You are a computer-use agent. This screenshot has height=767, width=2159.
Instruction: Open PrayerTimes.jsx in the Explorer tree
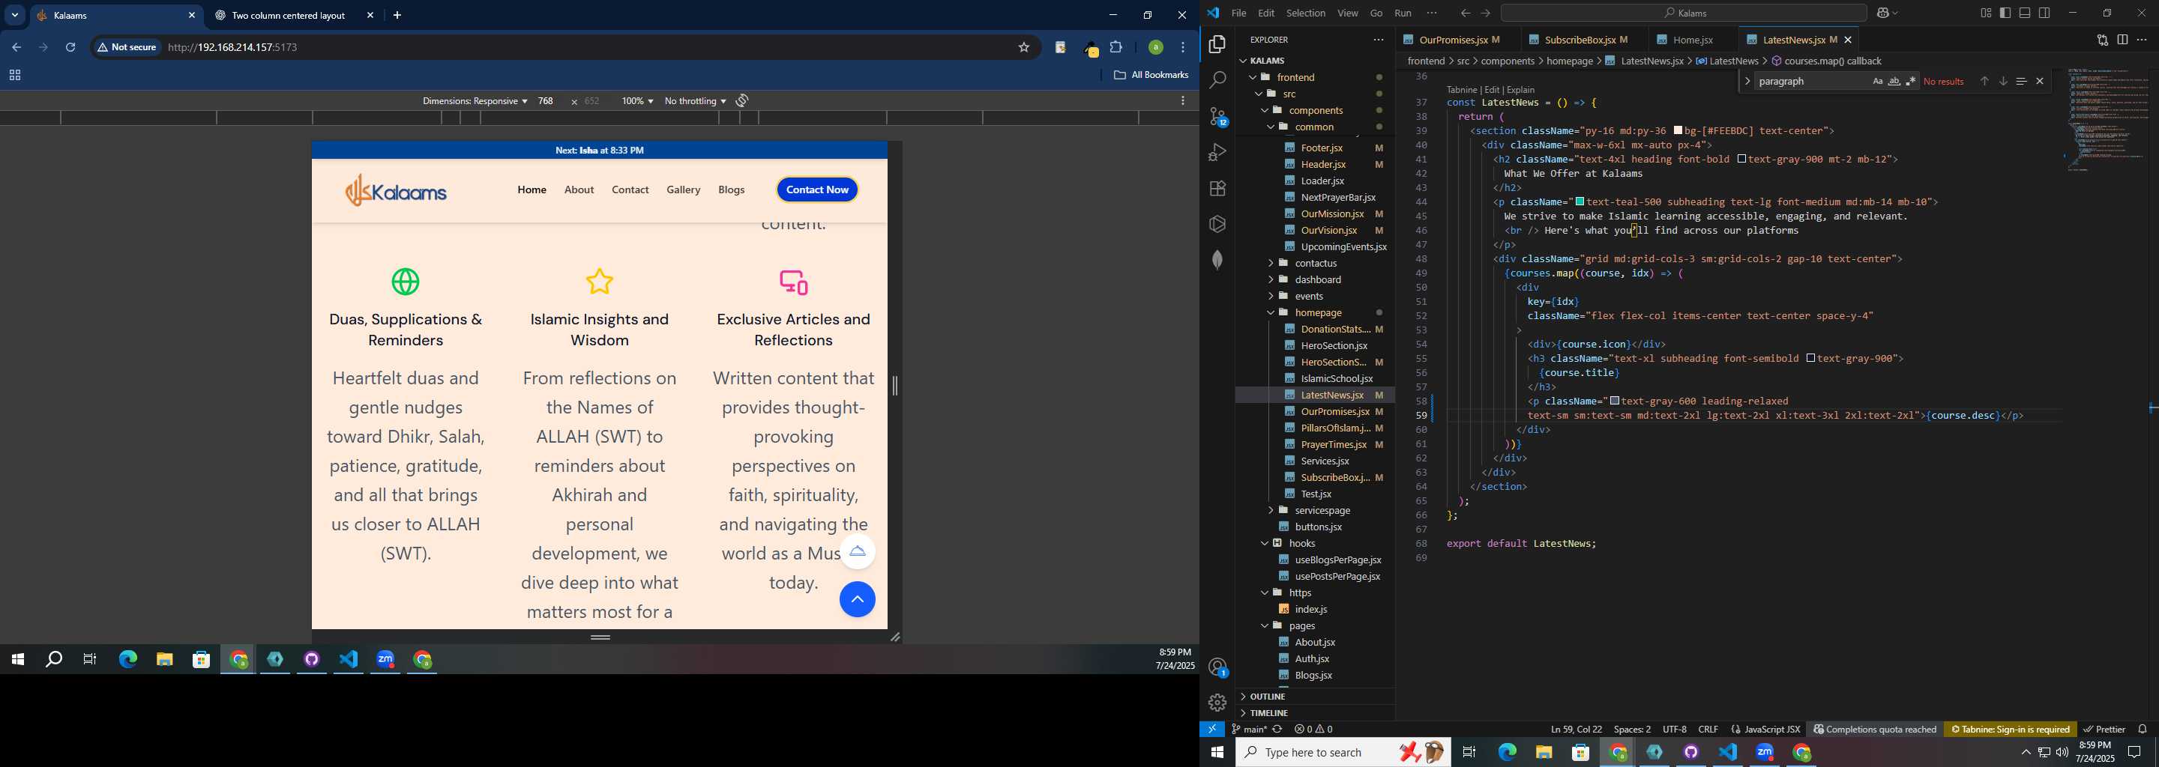[1333, 445]
